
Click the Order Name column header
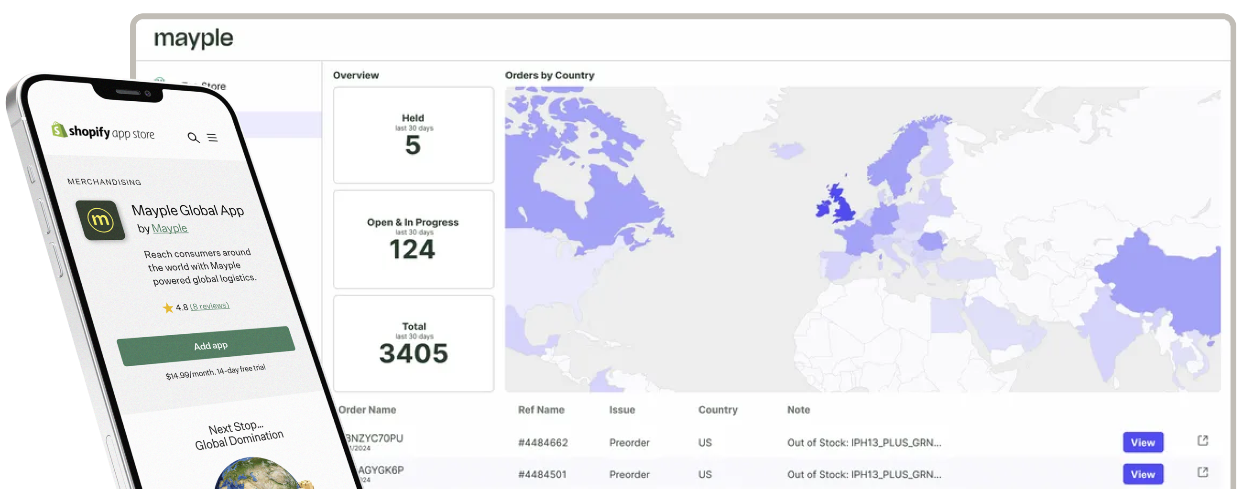pyautogui.click(x=367, y=410)
